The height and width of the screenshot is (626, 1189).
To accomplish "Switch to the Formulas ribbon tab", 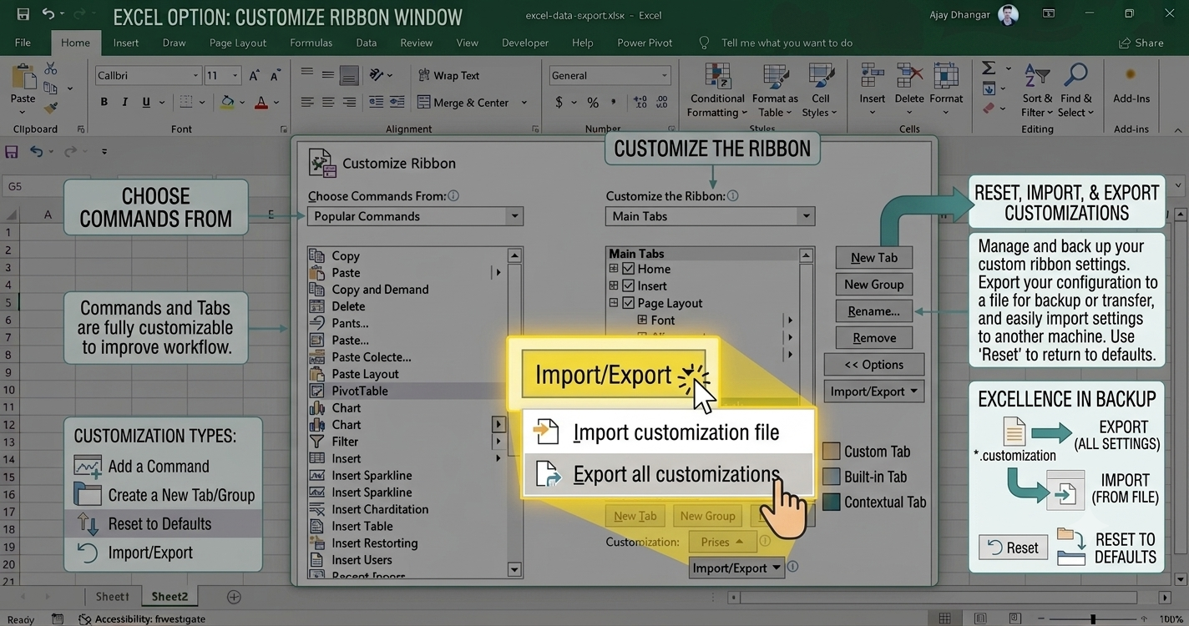I will point(311,43).
